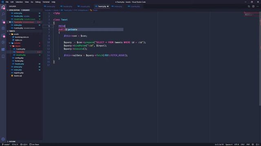Open the Go menu
The height and width of the screenshot is (146, 261).
pyautogui.click(x=32, y=2)
